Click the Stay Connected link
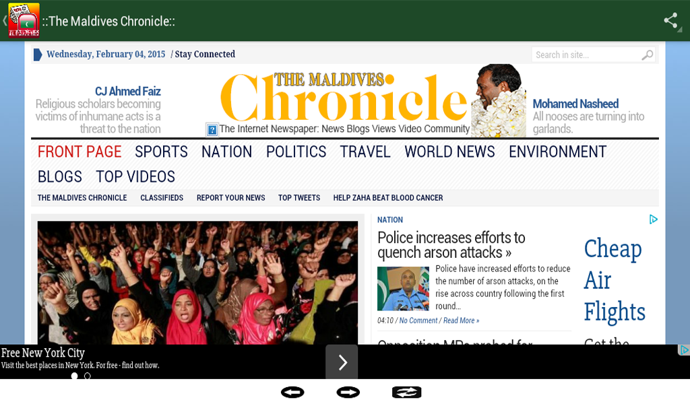 click(x=205, y=54)
